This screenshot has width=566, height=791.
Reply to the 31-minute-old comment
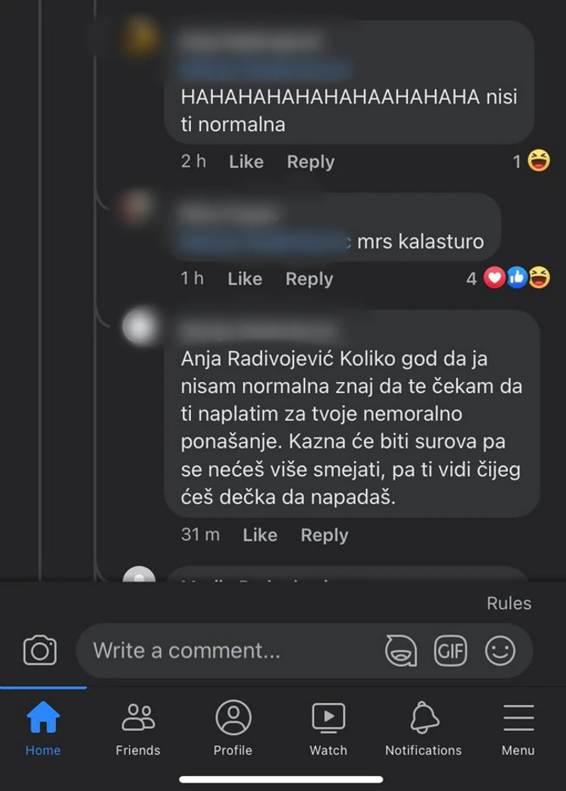(324, 535)
